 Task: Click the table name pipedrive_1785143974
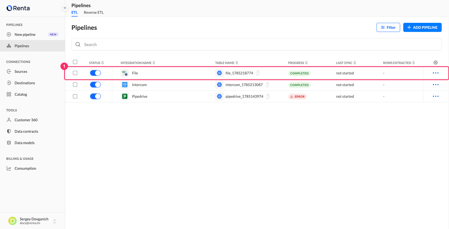click(x=244, y=96)
